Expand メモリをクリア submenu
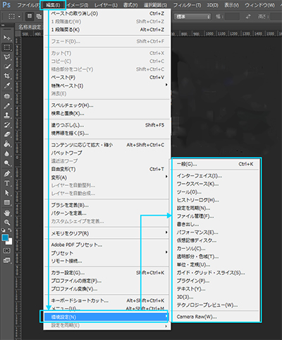The width and height of the screenshot is (282, 340). pyautogui.click(x=107, y=233)
